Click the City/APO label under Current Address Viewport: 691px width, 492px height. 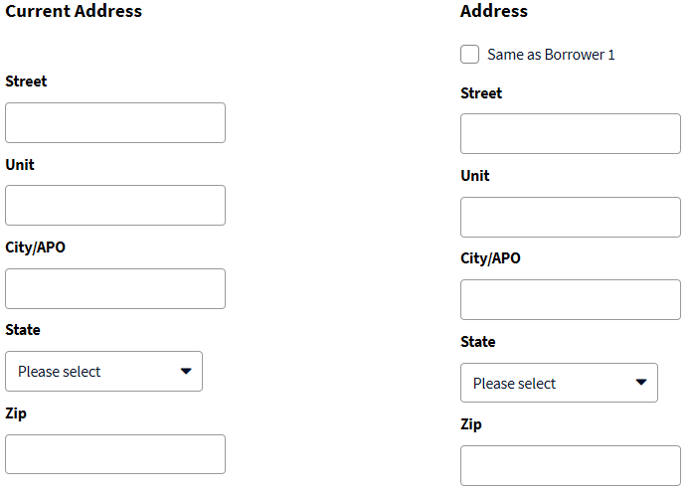point(35,247)
